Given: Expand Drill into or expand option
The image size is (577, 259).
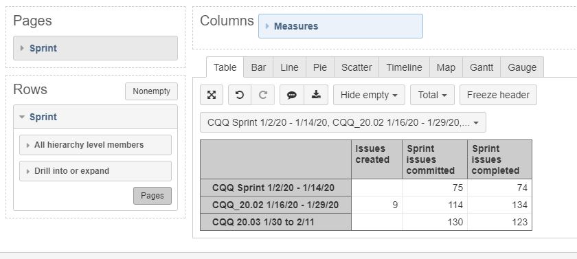Looking at the screenshot, I should pyautogui.click(x=95, y=171).
